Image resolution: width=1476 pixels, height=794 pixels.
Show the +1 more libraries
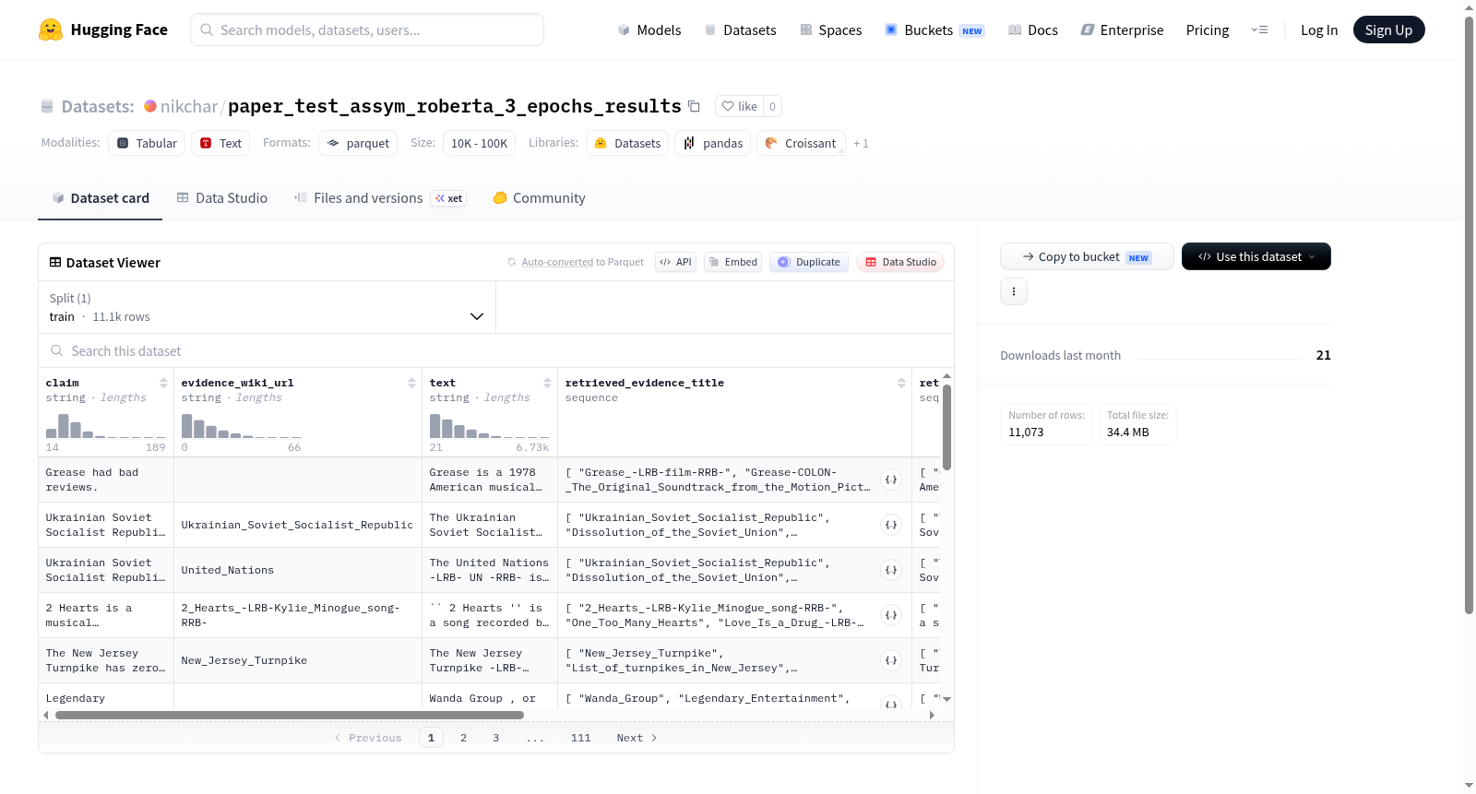coord(861,144)
